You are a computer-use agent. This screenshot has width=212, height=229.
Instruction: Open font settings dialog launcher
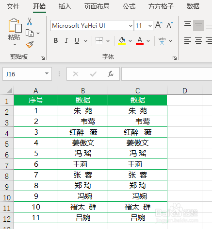pos(175,58)
